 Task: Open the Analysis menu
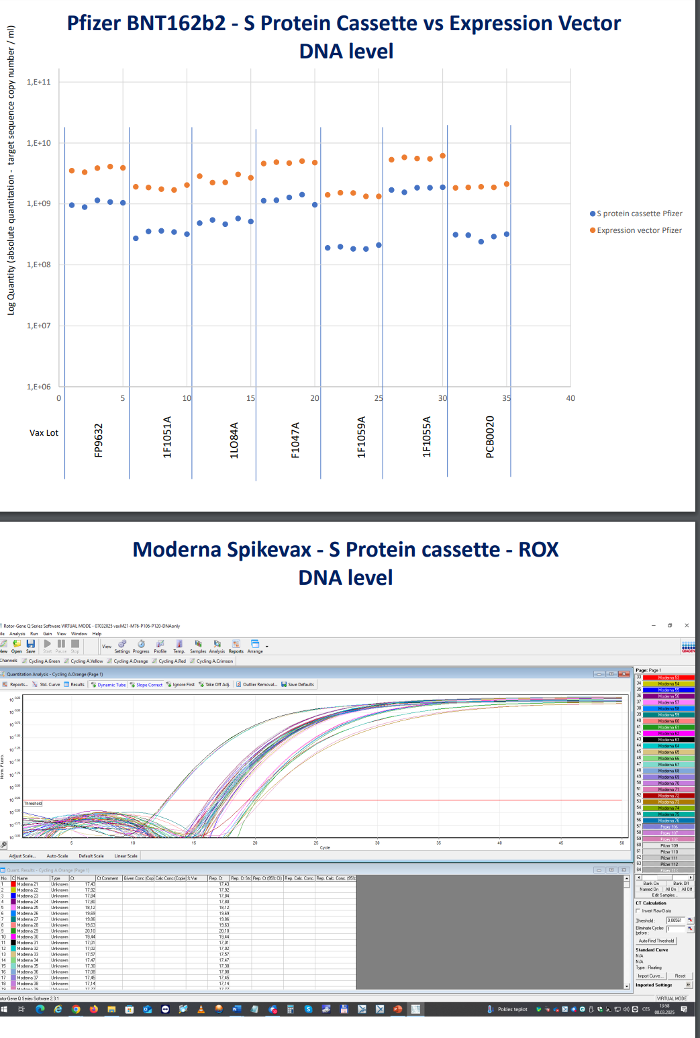(x=17, y=634)
